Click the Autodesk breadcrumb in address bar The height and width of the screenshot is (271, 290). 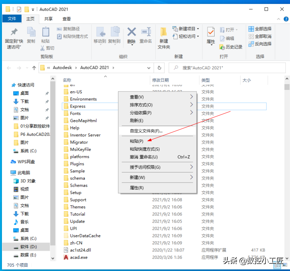click(62, 68)
